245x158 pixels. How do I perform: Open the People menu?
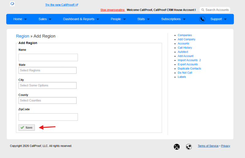pos(116,19)
